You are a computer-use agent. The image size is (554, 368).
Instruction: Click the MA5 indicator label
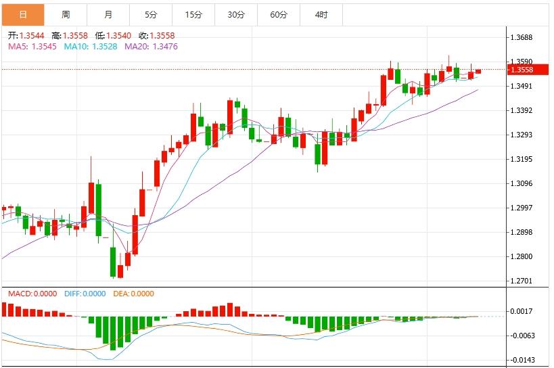pyautogui.click(x=32, y=46)
